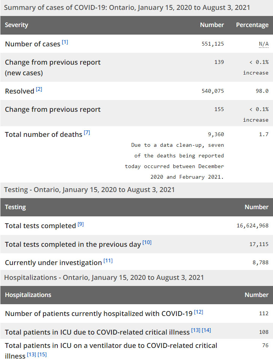Click the Testing column header

click(x=16, y=207)
